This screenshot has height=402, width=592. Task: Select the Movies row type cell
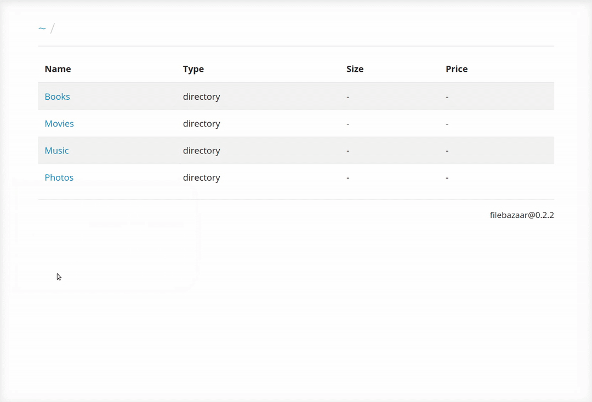tap(201, 123)
